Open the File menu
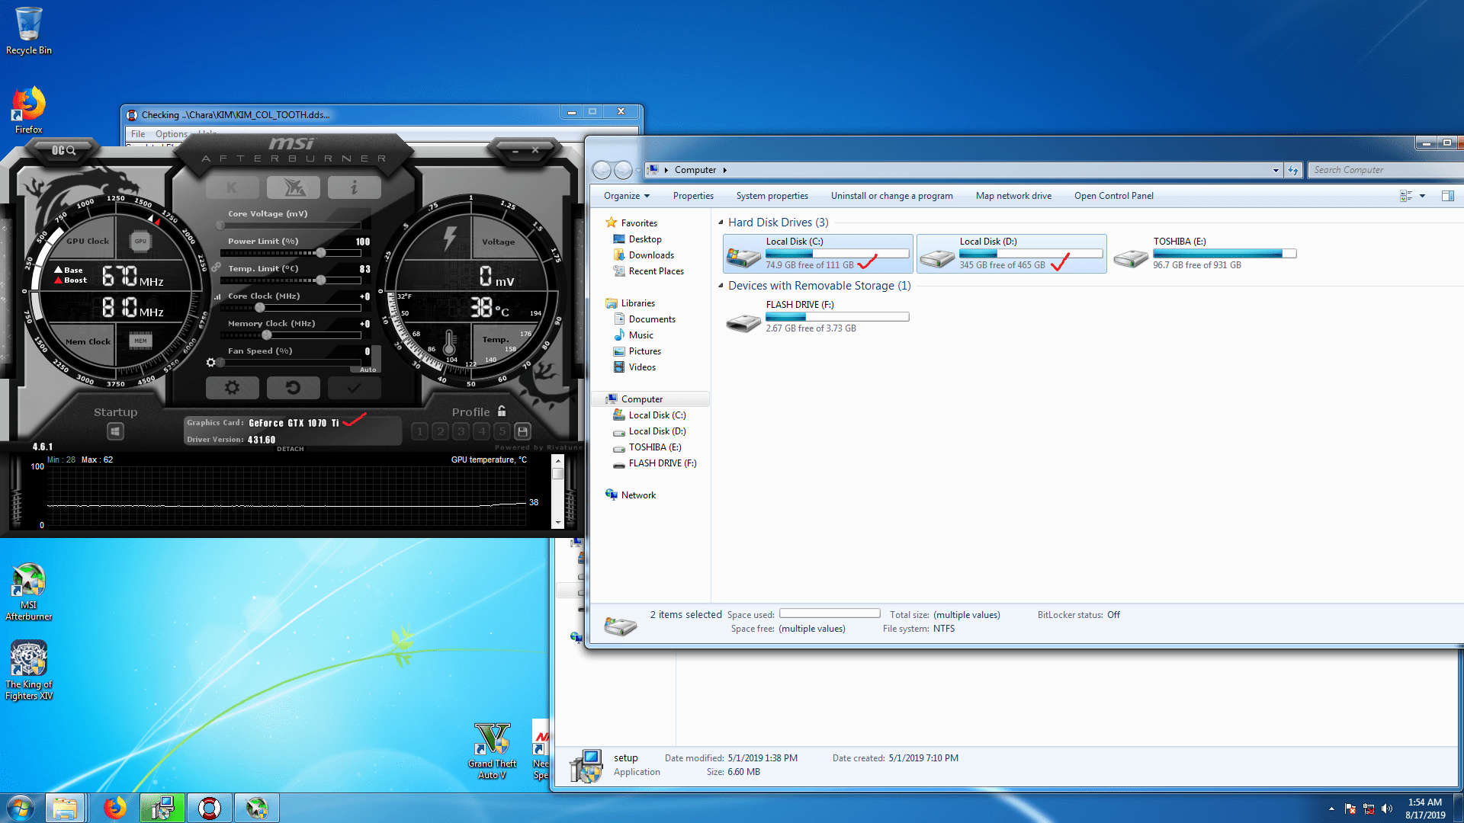Viewport: 1464px width, 823px height. [138, 133]
